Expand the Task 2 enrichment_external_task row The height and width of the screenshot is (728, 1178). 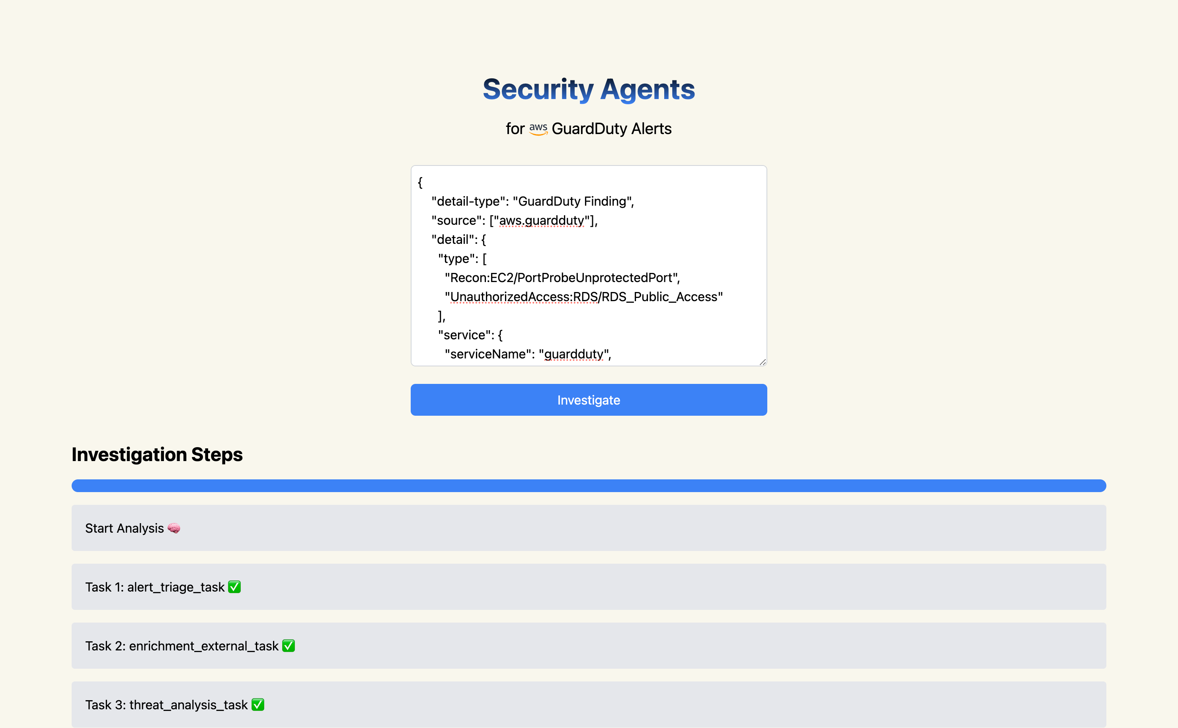click(589, 645)
